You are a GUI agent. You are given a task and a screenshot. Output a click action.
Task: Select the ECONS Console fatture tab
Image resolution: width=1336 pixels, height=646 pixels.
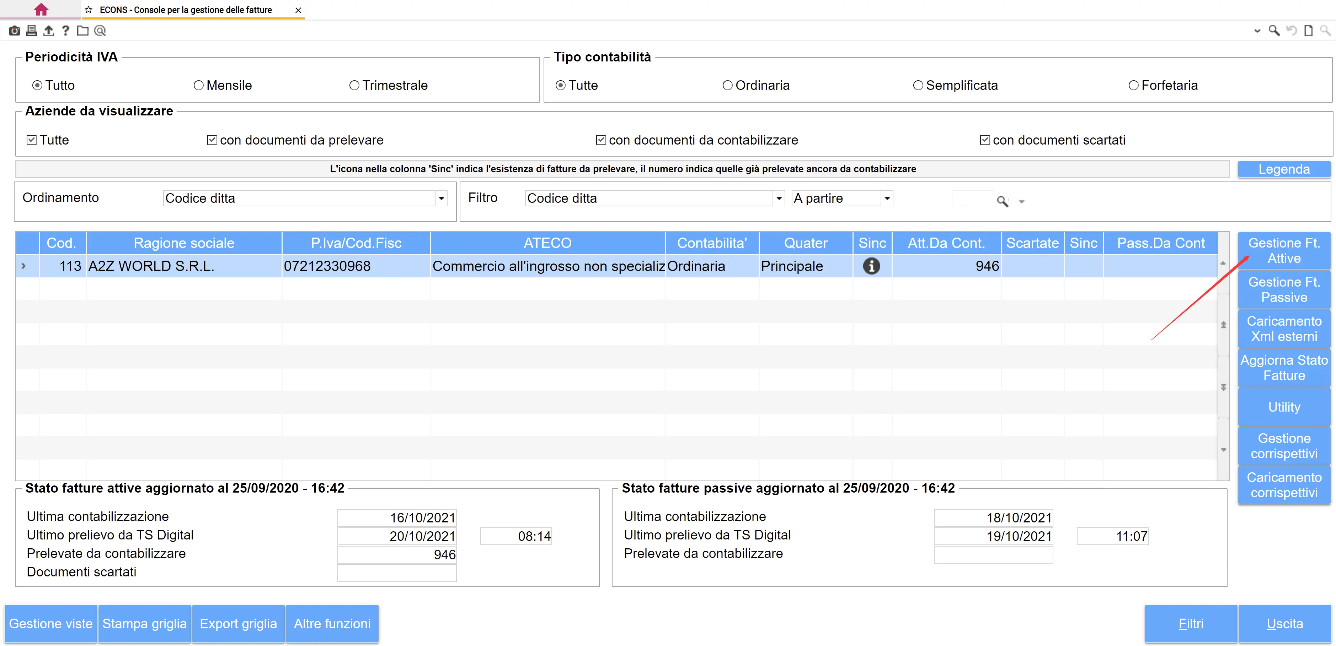(x=186, y=10)
